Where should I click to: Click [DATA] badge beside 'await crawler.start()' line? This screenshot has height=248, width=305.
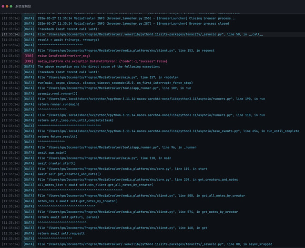point(29,163)
